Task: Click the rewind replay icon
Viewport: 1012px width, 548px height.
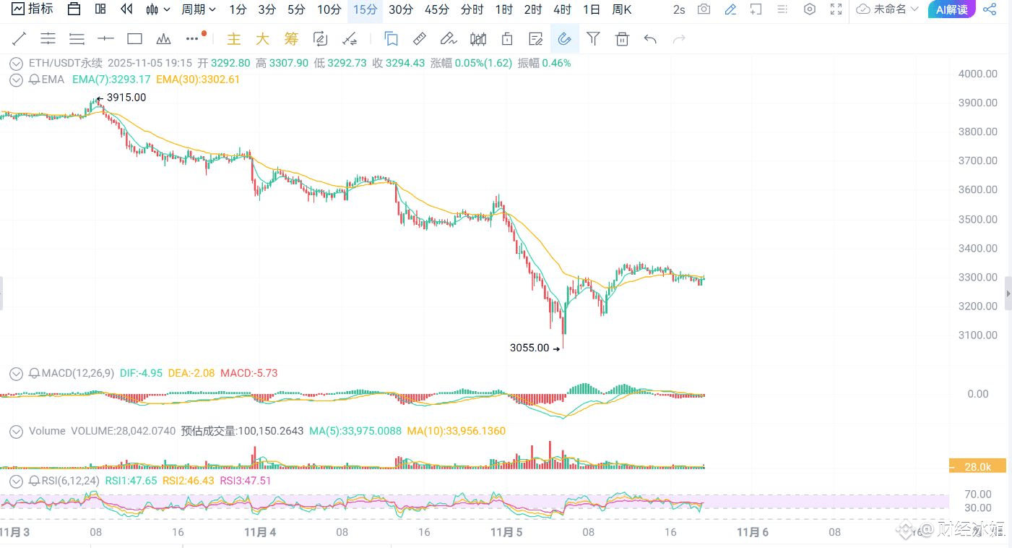Action: point(127,9)
